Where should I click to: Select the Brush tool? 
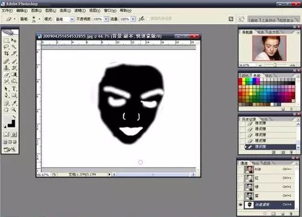tap(14, 61)
